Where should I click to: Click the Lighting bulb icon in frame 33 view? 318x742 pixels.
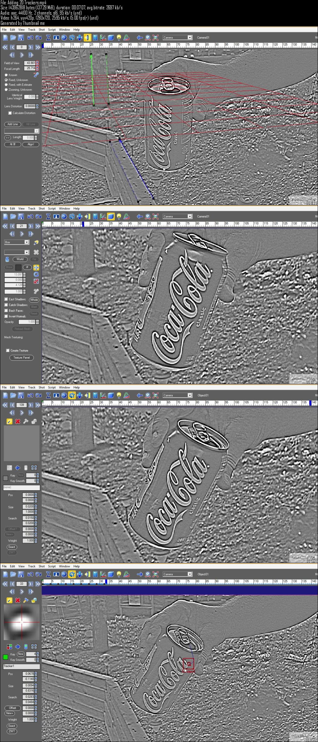119,574
